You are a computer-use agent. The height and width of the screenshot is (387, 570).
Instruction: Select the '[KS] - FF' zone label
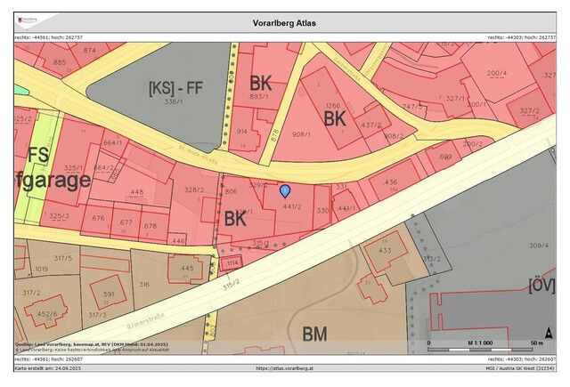coord(176,88)
